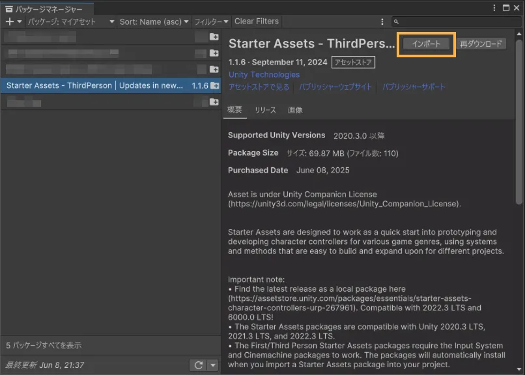Click the search magnifier icon

(396, 21)
